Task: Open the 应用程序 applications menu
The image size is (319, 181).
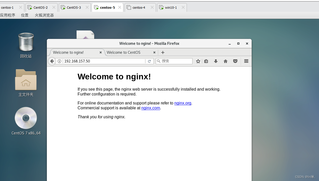Action: pos(8,15)
